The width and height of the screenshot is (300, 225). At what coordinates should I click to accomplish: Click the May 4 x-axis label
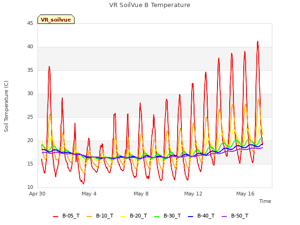pos(89,194)
